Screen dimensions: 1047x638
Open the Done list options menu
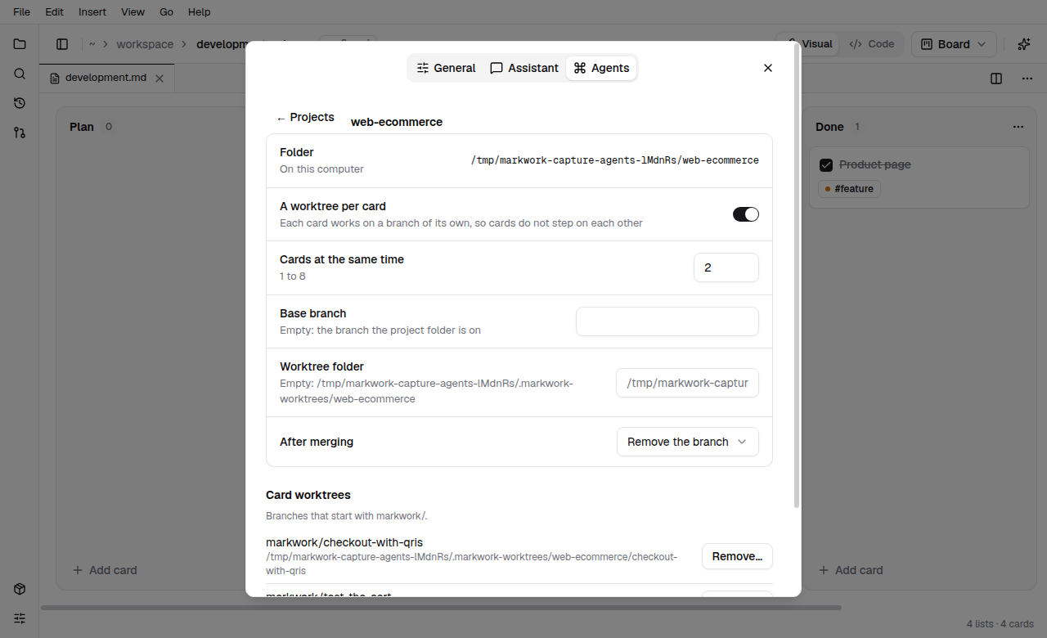pos(1018,127)
